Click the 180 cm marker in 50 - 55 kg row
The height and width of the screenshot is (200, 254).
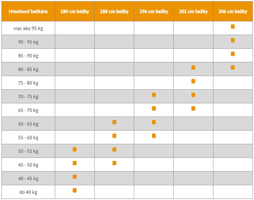tap(75, 150)
